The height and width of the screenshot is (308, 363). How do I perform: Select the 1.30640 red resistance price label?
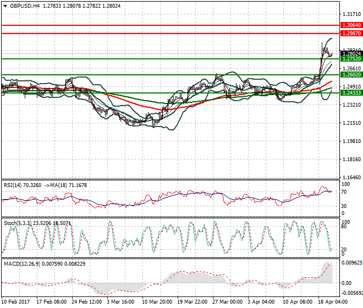pos(351,25)
